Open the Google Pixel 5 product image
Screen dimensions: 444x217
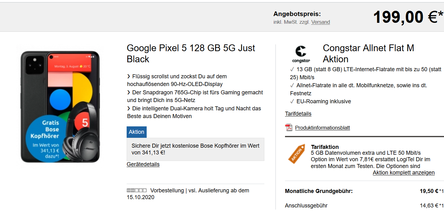(60, 106)
